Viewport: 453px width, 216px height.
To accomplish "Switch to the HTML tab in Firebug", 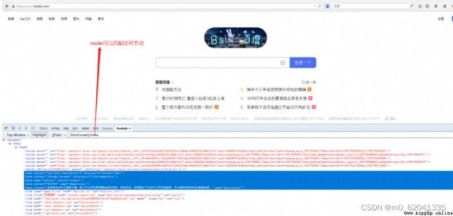I will tap(55, 128).
